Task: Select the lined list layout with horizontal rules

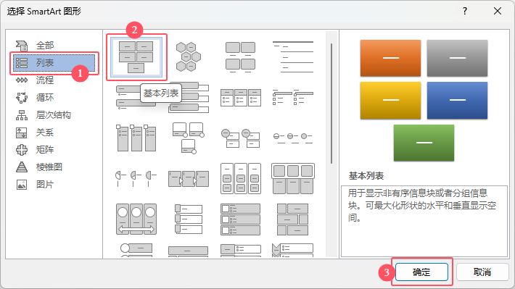Action: click(x=292, y=56)
